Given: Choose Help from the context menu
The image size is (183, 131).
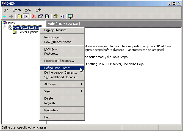Looking at the screenshot, I should click(62, 117).
